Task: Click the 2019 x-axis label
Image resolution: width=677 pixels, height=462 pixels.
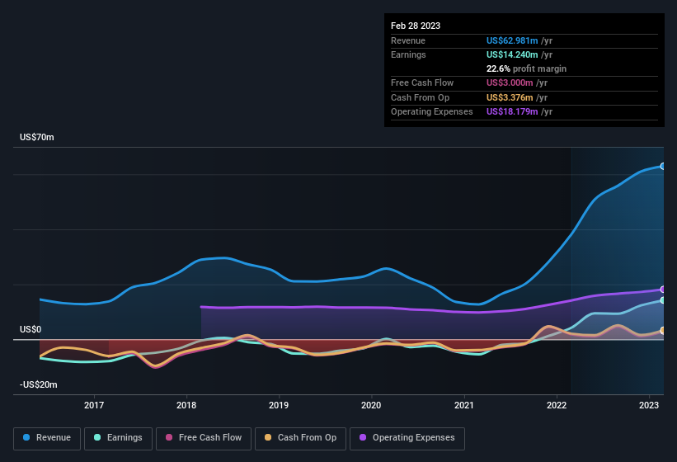Action: click(279, 405)
